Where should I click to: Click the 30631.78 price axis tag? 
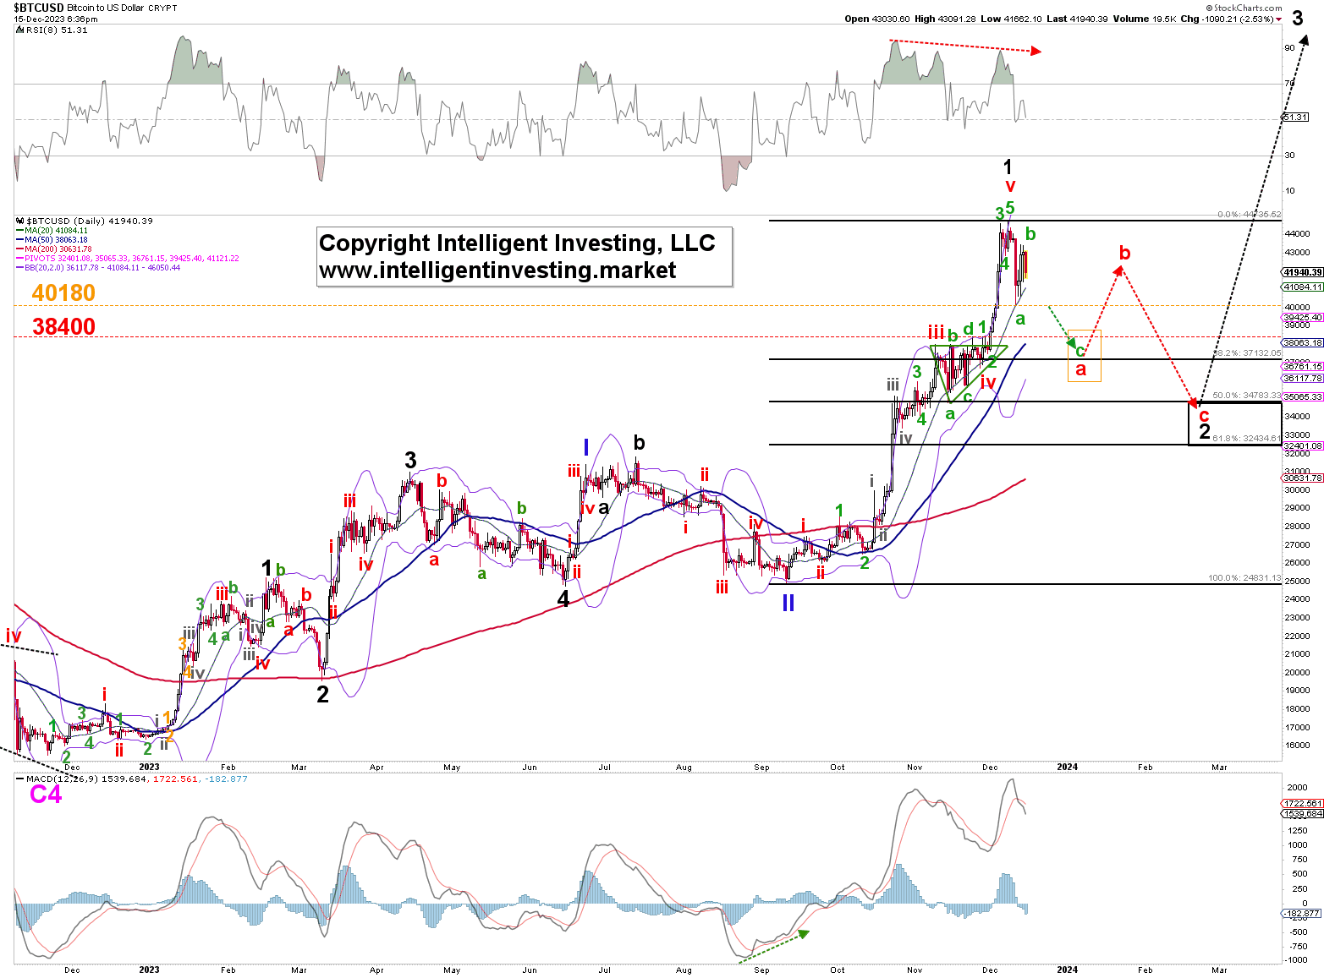click(1303, 478)
